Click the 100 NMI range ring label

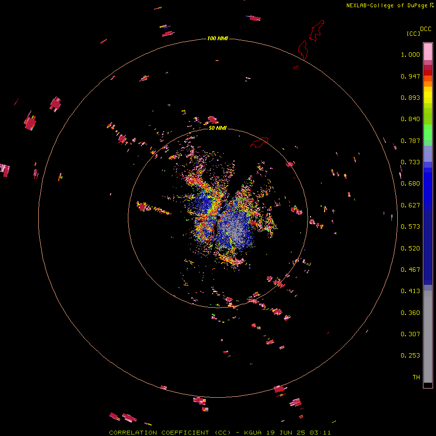tap(218, 38)
